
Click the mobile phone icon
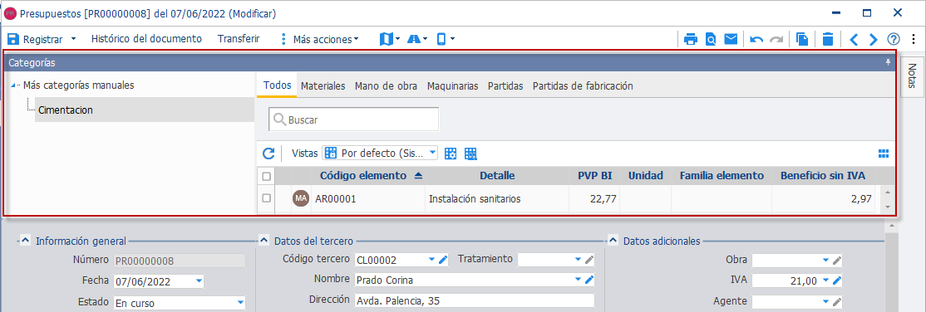(441, 40)
